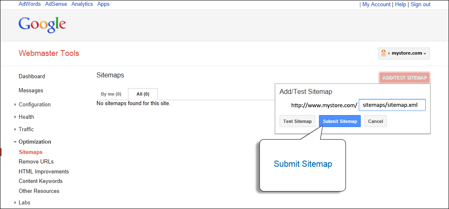Click the Test Sitemap button

click(x=297, y=121)
